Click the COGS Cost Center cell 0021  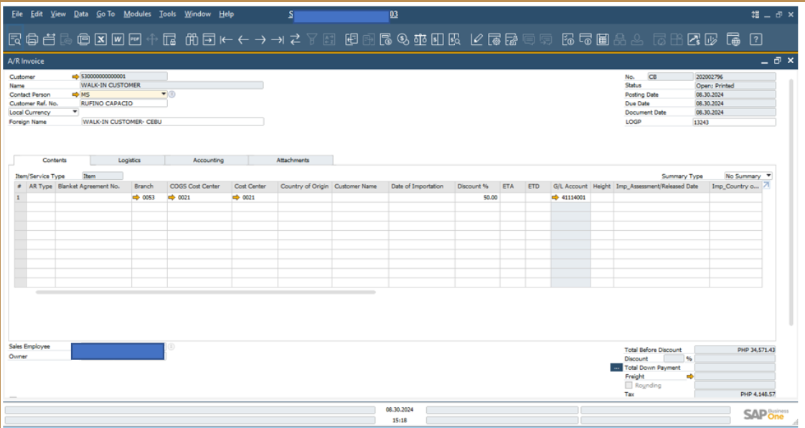199,198
